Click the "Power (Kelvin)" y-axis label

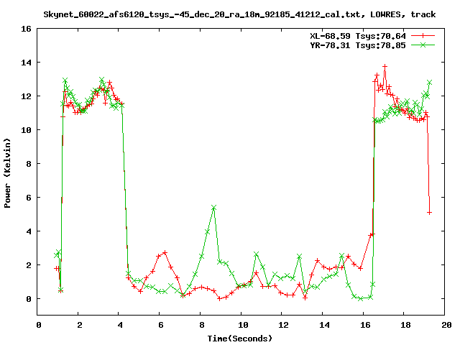pyautogui.click(x=7, y=173)
